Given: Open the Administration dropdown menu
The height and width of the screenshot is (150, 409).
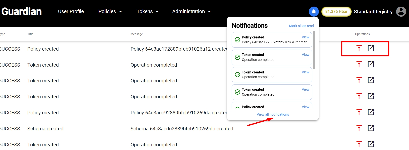Looking at the screenshot, I should [x=191, y=12].
